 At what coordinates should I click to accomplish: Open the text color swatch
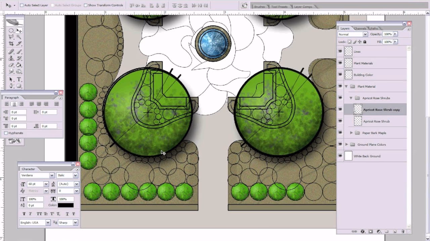point(66,205)
